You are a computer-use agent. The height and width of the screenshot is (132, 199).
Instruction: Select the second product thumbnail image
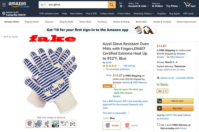[38, 124]
